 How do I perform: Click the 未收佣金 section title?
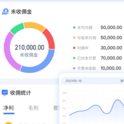pyautogui.click(x=21, y=12)
